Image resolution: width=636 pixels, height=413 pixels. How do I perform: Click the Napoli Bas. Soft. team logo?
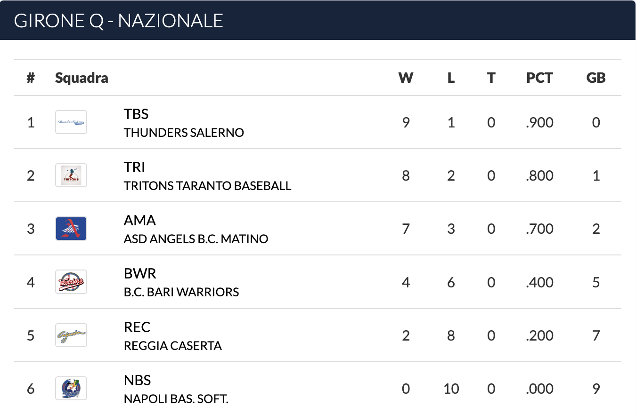tap(71, 388)
